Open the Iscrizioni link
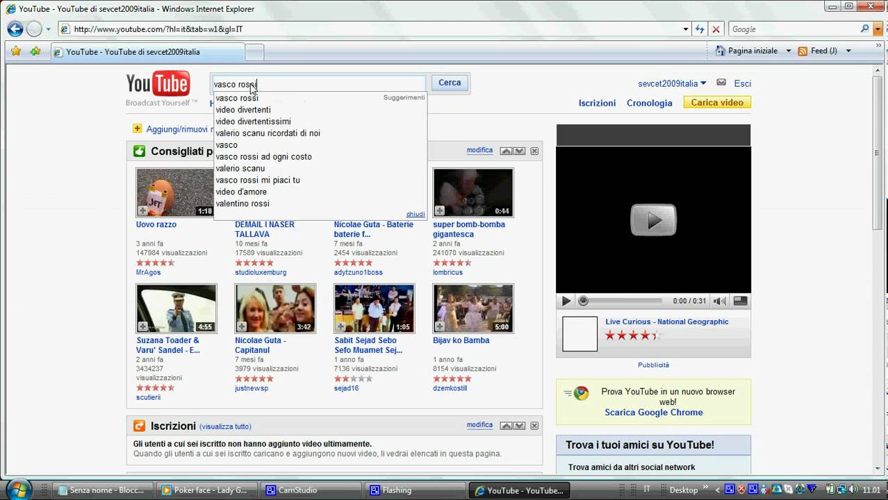Image resolution: width=888 pixels, height=500 pixels. tap(597, 103)
